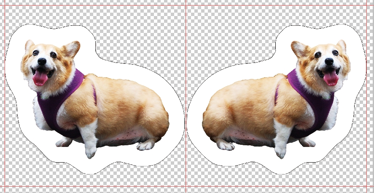Screen dimensions: 374x193
Task: Select the top horizontal red guide line
Action: click(126, 5)
